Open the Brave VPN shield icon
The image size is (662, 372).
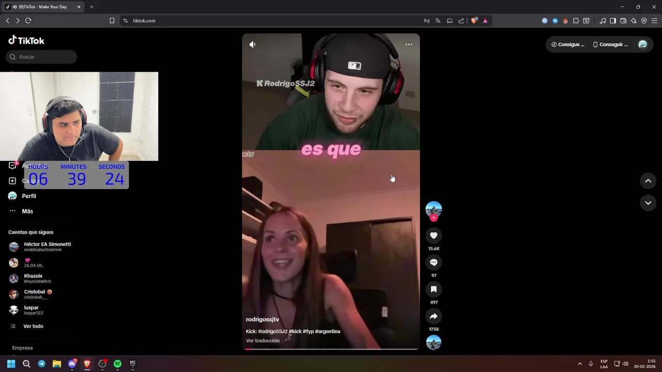tap(644, 21)
